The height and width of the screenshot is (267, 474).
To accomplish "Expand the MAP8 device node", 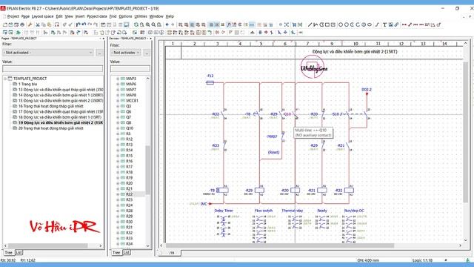I will point(118,96).
